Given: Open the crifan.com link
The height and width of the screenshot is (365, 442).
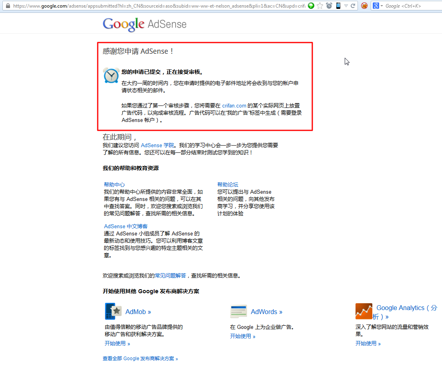Looking at the screenshot, I should (234, 105).
